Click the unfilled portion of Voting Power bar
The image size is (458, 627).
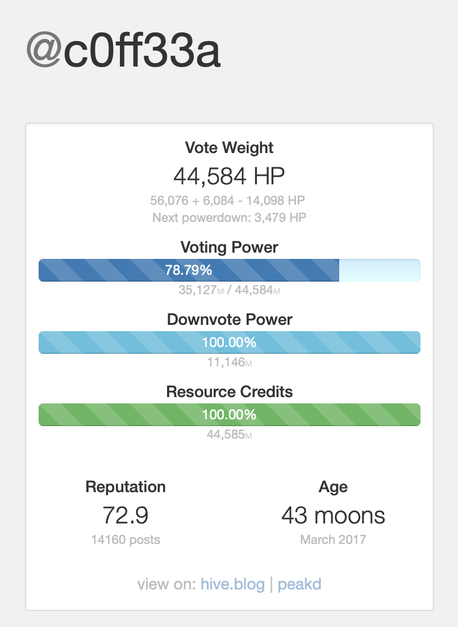(380, 270)
